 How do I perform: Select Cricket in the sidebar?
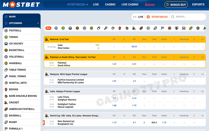click(22, 102)
